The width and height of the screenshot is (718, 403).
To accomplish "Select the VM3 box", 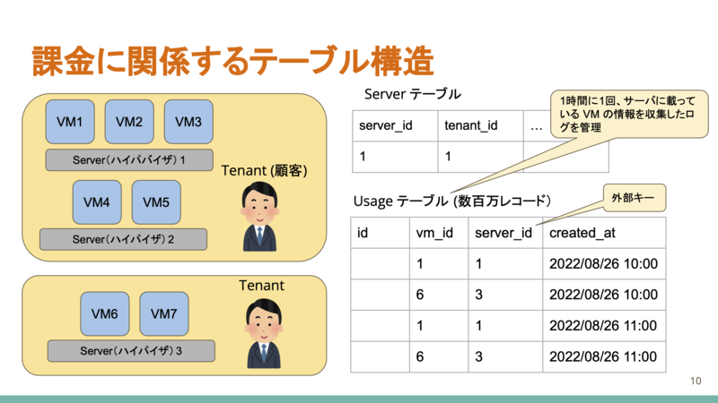I will pos(188,122).
